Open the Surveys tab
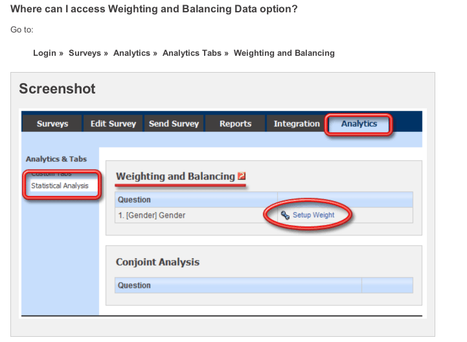 click(x=52, y=123)
